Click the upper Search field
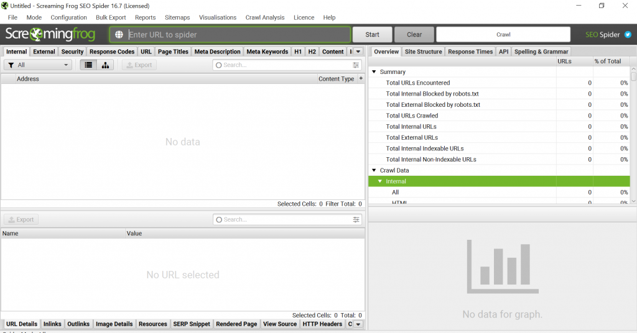Viewport: 637px width, 333px height. pos(287,65)
